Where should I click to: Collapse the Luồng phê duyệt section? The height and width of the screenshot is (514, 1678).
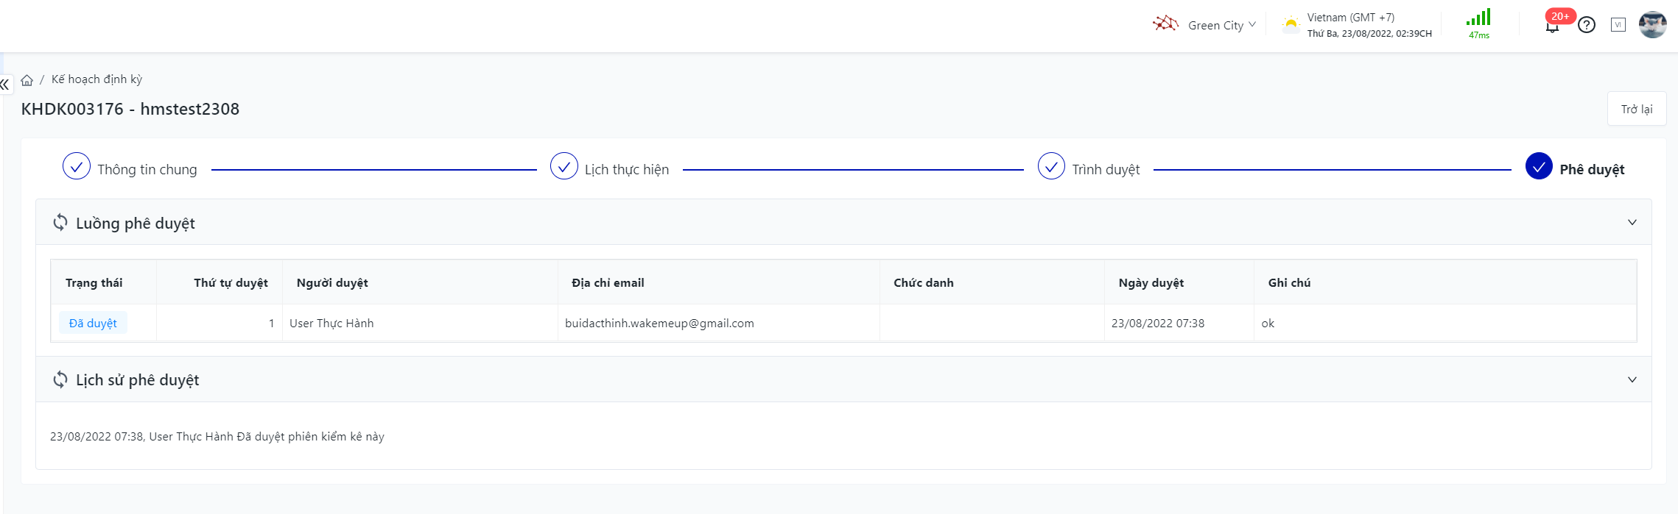(1632, 223)
